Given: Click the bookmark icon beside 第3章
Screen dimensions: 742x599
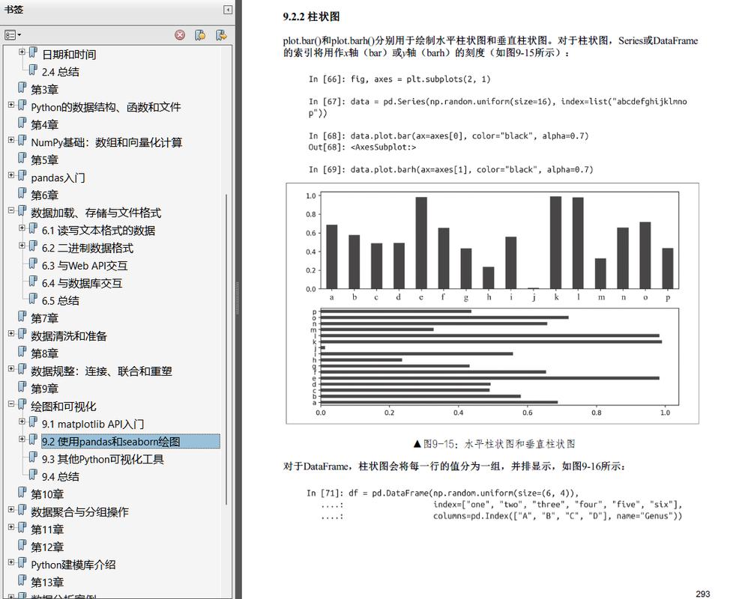Looking at the screenshot, I should coord(22,88).
